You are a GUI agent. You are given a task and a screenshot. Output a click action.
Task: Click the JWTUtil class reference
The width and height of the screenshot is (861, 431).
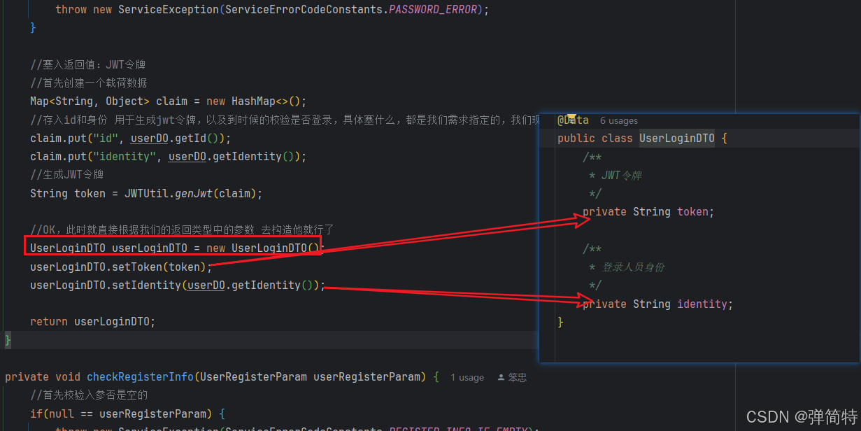[147, 193]
